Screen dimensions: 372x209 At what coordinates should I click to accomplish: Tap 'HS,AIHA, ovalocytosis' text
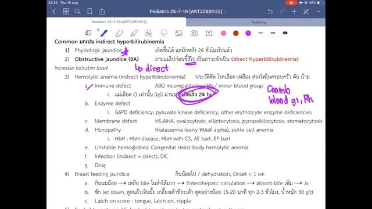(x=181, y=121)
